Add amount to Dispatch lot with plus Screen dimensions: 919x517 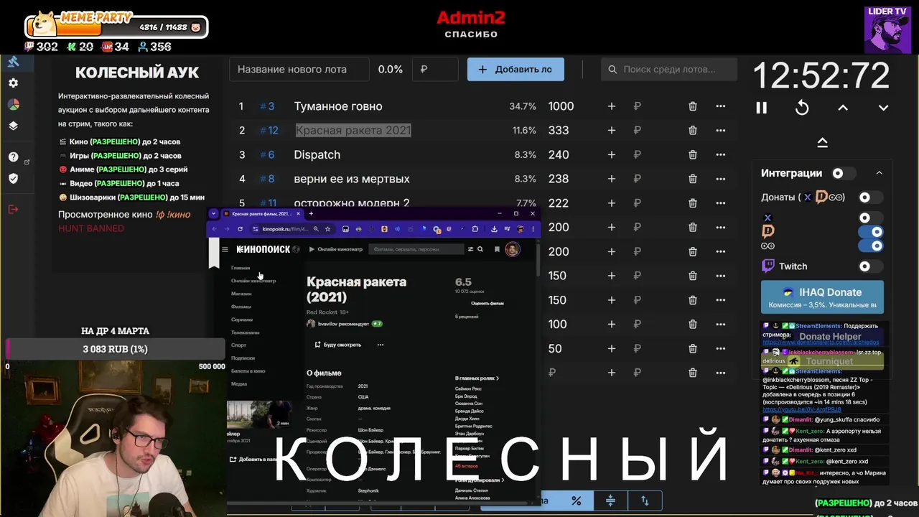(x=611, y=154)
